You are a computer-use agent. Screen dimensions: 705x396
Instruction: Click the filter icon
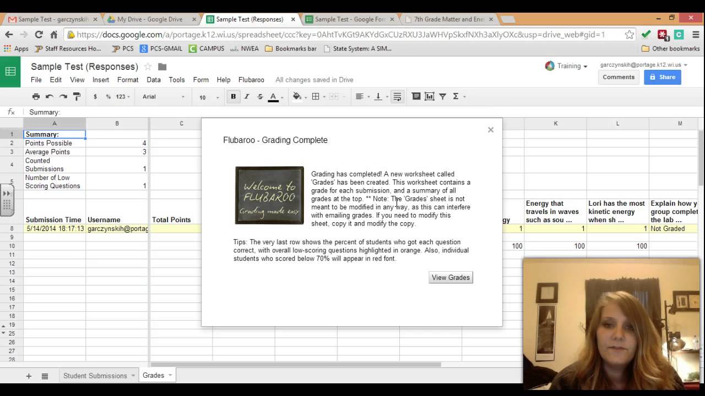pos(442,96)
